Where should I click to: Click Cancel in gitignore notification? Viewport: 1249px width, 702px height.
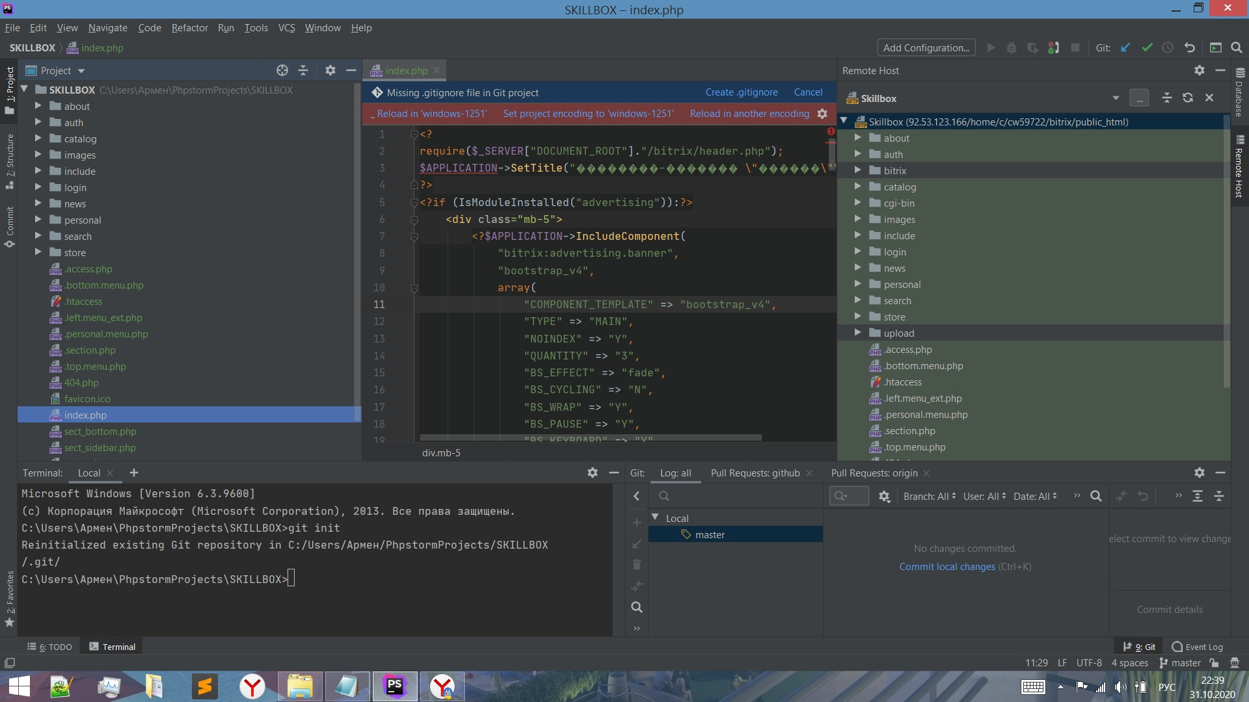point(808,92)
